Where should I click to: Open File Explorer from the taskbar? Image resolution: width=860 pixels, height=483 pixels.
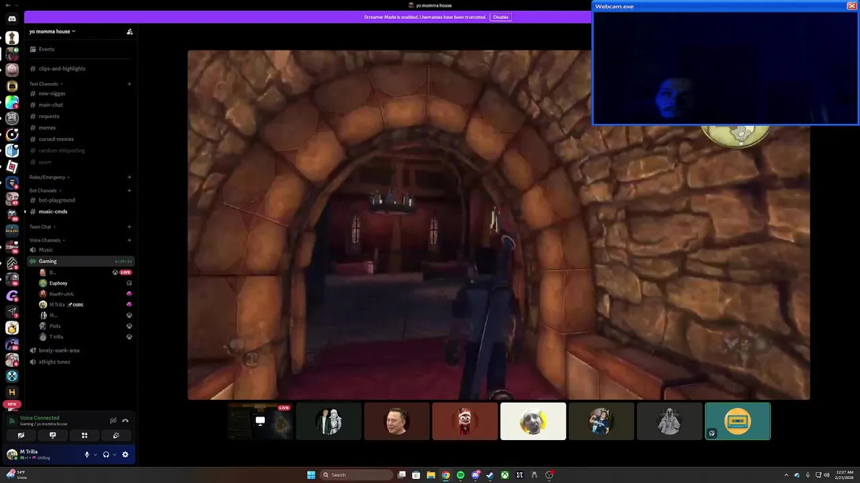click(x=431, y=475)
